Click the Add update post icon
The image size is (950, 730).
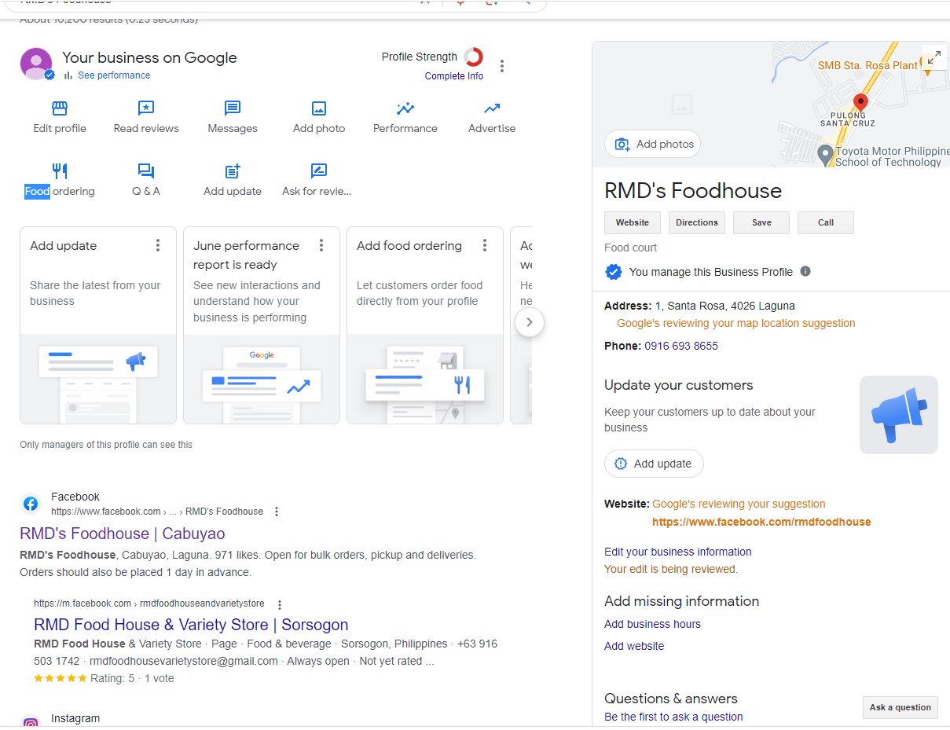pyautogui.click(x=233, y=171)
